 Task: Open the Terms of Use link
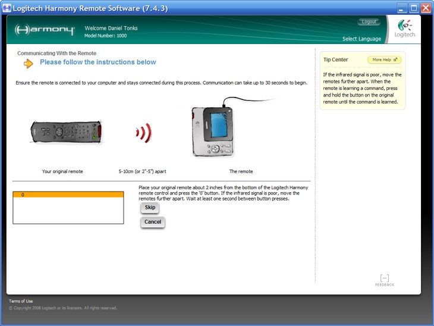pos(20,301)
